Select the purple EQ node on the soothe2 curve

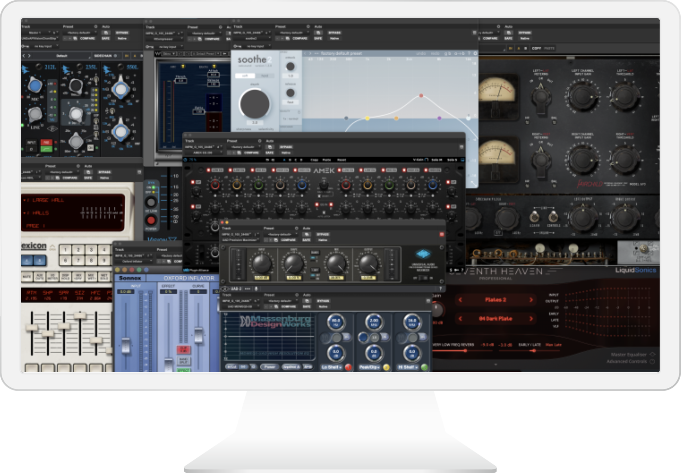click(x=439, y=118)
